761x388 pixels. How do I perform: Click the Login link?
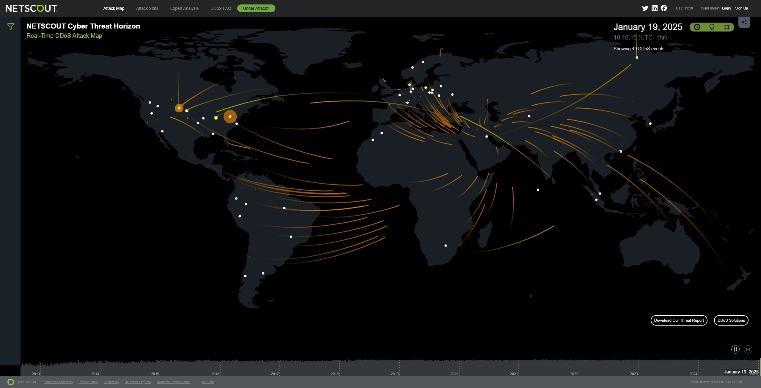[726, 8]
